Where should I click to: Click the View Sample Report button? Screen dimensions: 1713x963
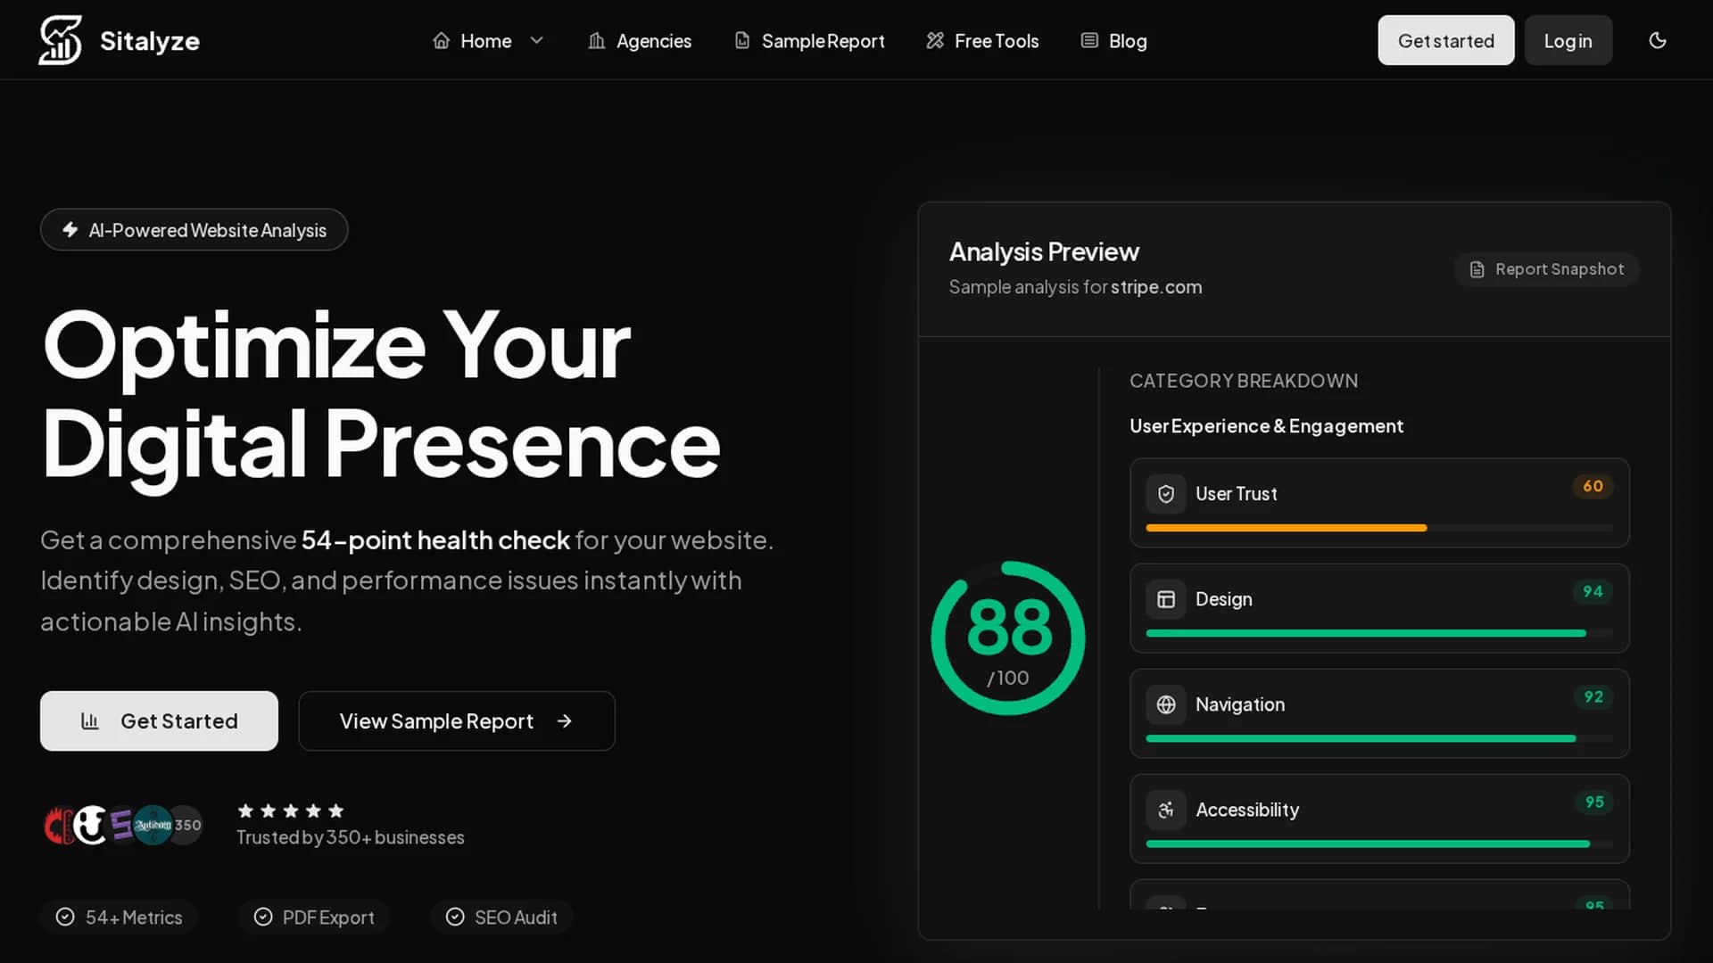[456, 720]
